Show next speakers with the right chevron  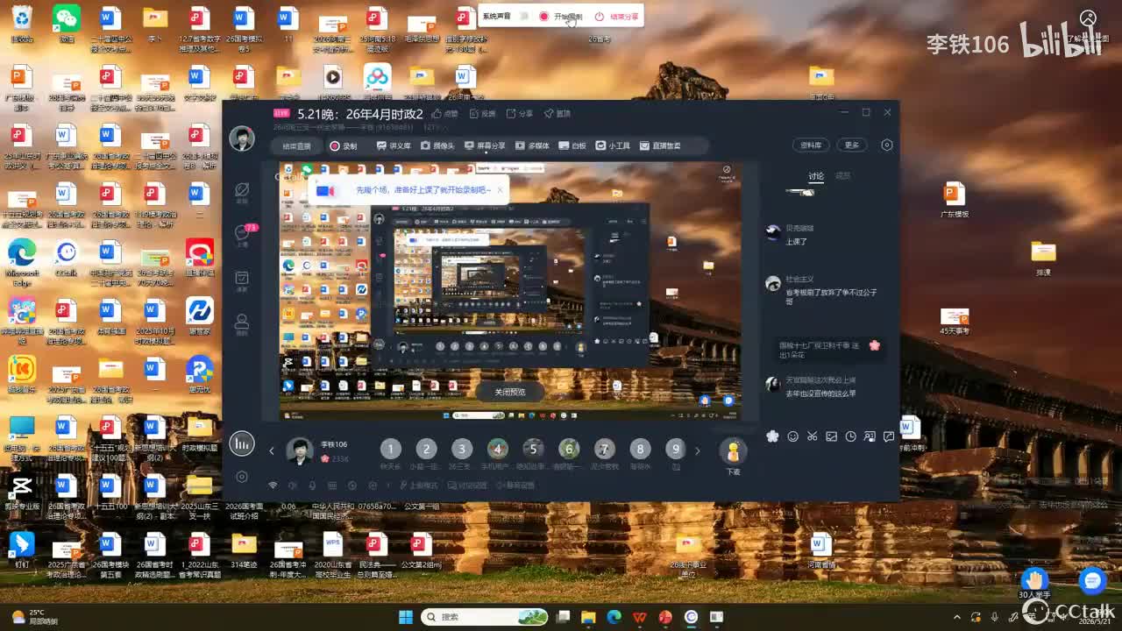tap(698, 450)
